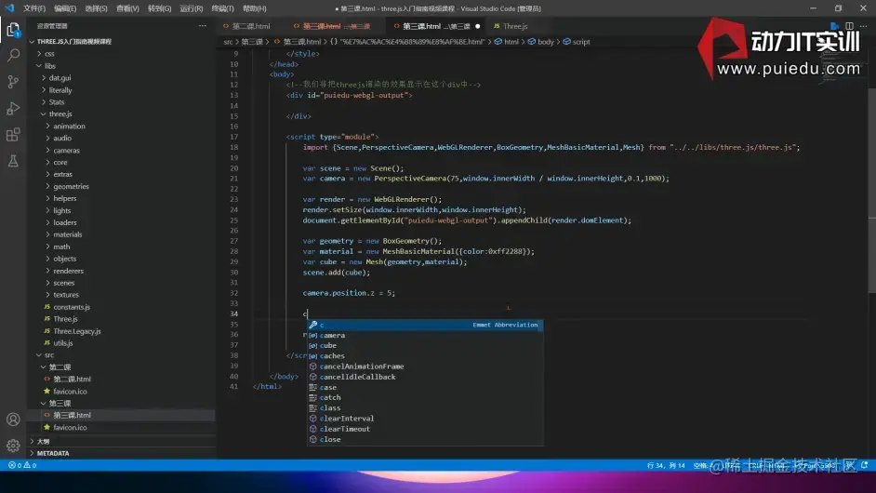Expand the renderers folder
The image size is (876, 493).
(x=68, y=271)
